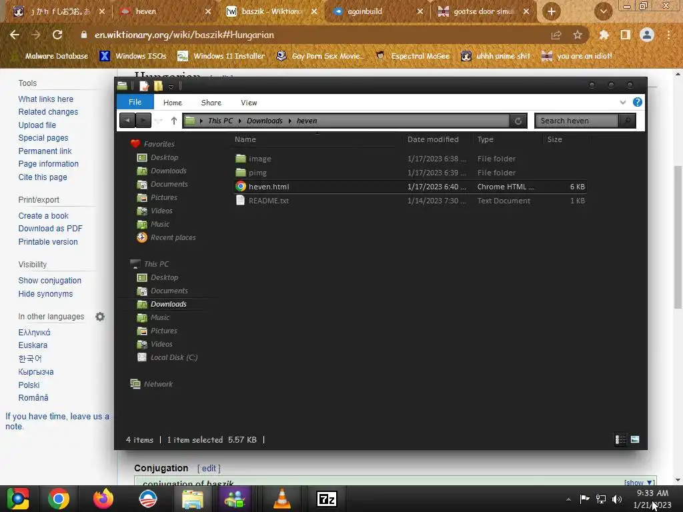Refresh the heven folder view
The height and width of the screenshot is (512, 683).
(x=518, y=121)
